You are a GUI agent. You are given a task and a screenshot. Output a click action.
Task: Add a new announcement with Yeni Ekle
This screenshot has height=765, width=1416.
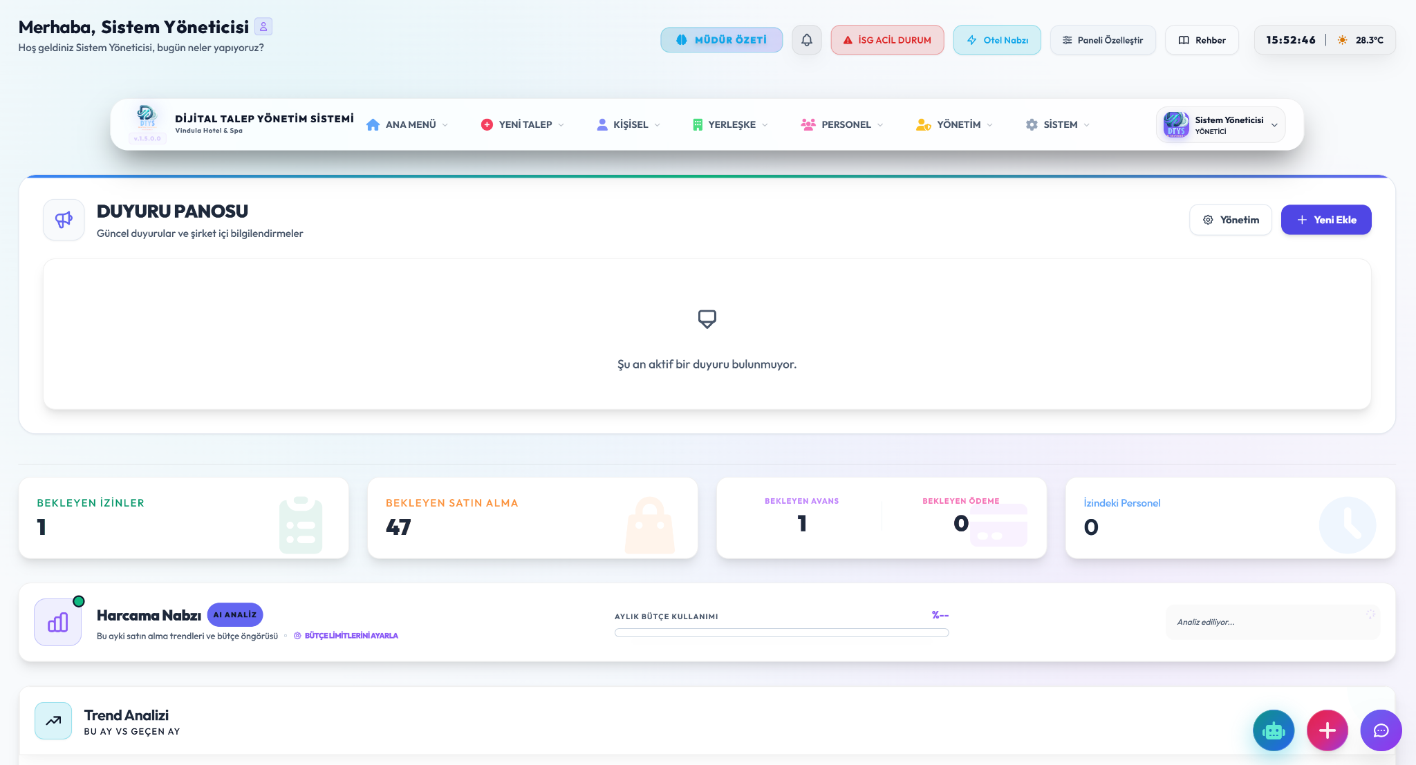click(1326, 220)
